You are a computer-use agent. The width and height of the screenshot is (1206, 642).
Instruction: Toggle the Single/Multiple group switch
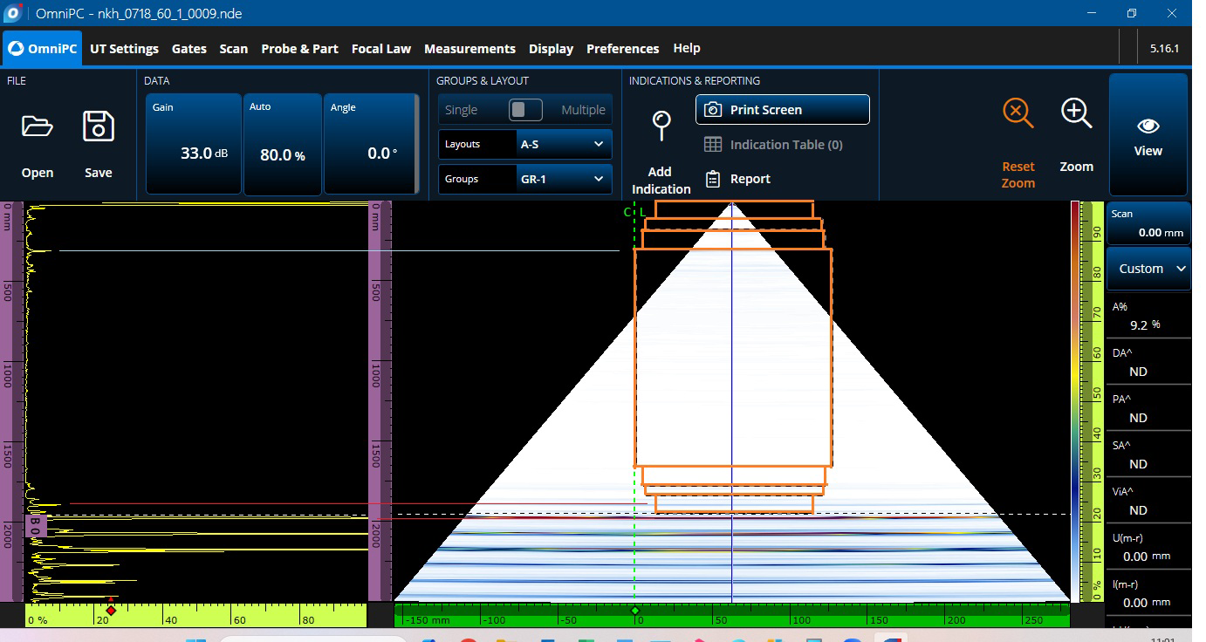pos(525,110)
